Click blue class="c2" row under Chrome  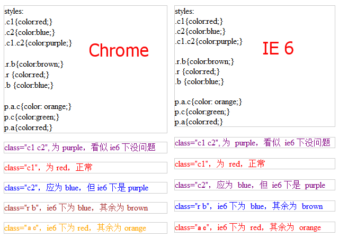(x=85, y=188)
